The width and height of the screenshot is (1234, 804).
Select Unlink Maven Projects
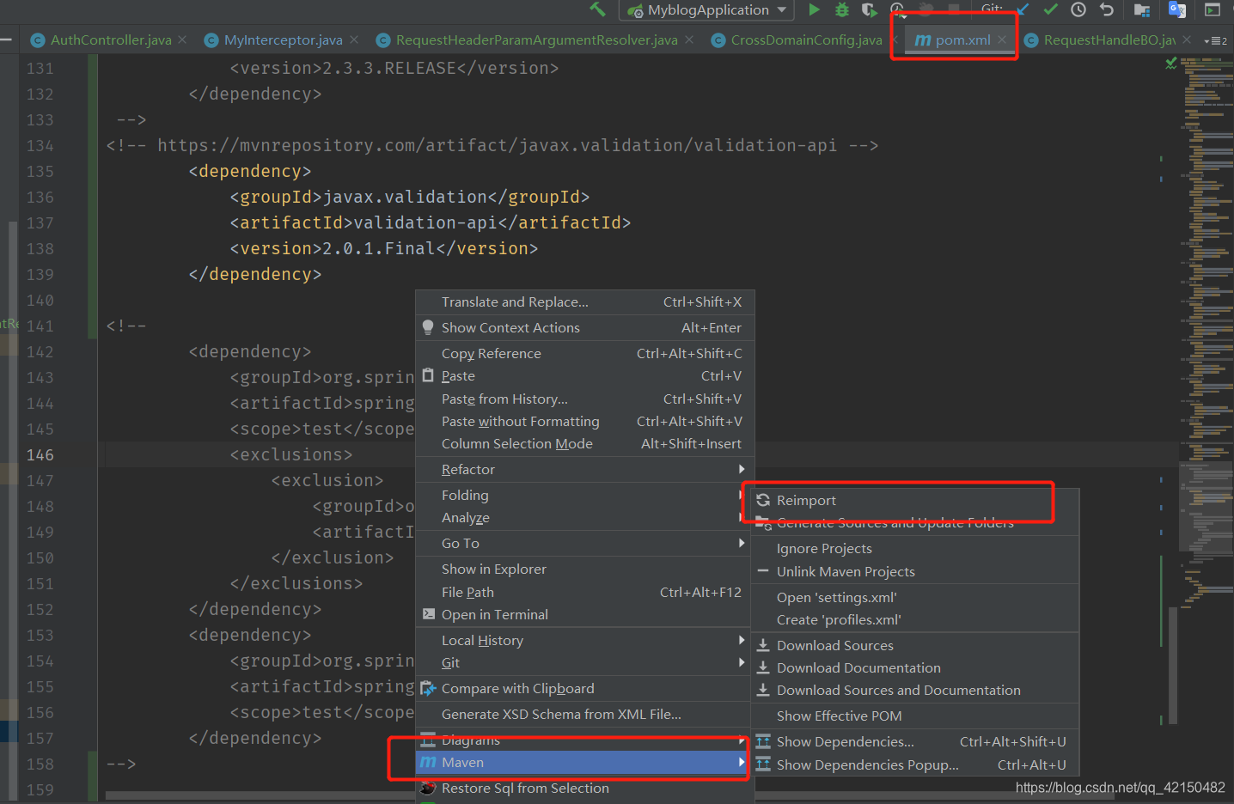coord(915,572)
